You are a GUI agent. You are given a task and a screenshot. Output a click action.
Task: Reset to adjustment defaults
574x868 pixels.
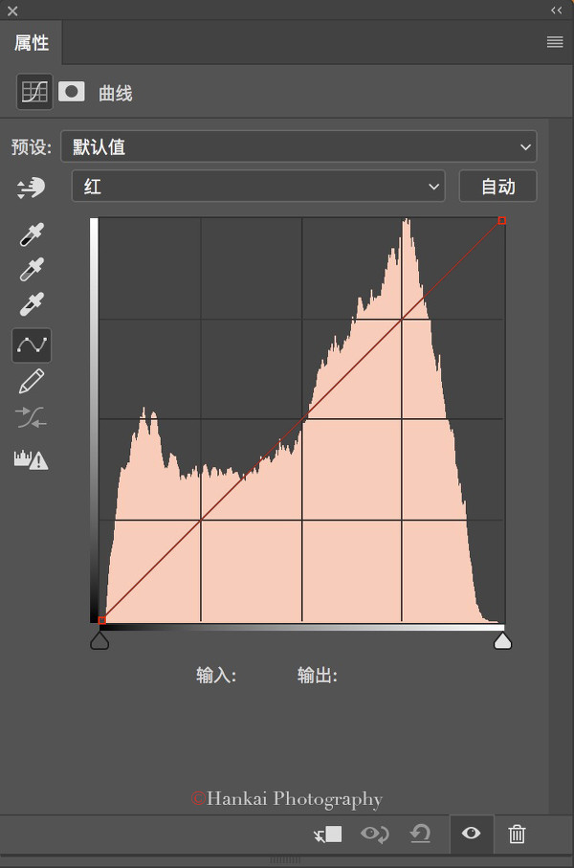point(420,835)
